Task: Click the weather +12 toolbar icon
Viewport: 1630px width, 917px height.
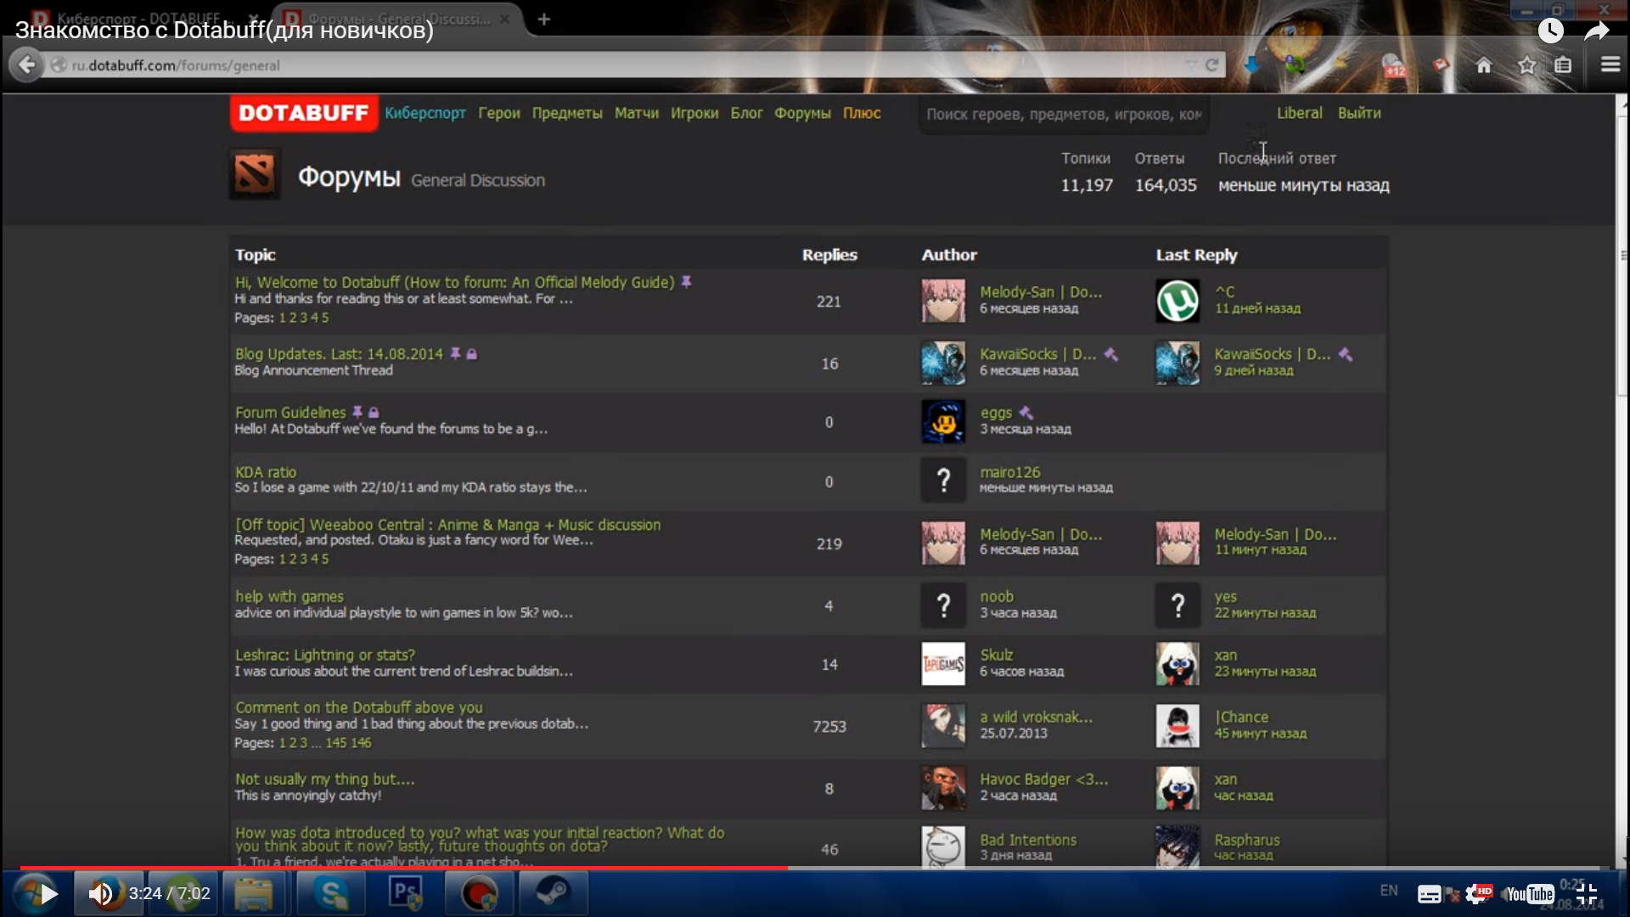Action: point(1393,65)
